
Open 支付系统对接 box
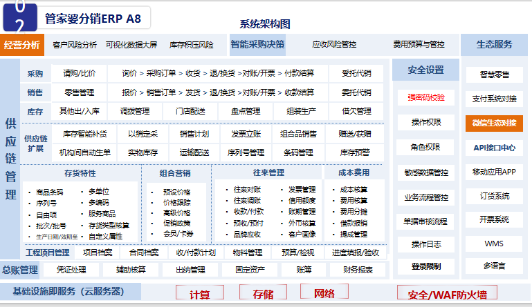coord(495,99)
